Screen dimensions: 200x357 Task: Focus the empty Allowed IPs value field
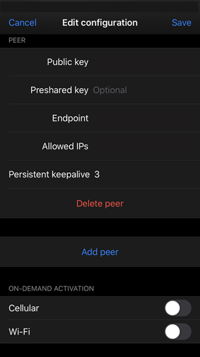[x=146, y=146]
